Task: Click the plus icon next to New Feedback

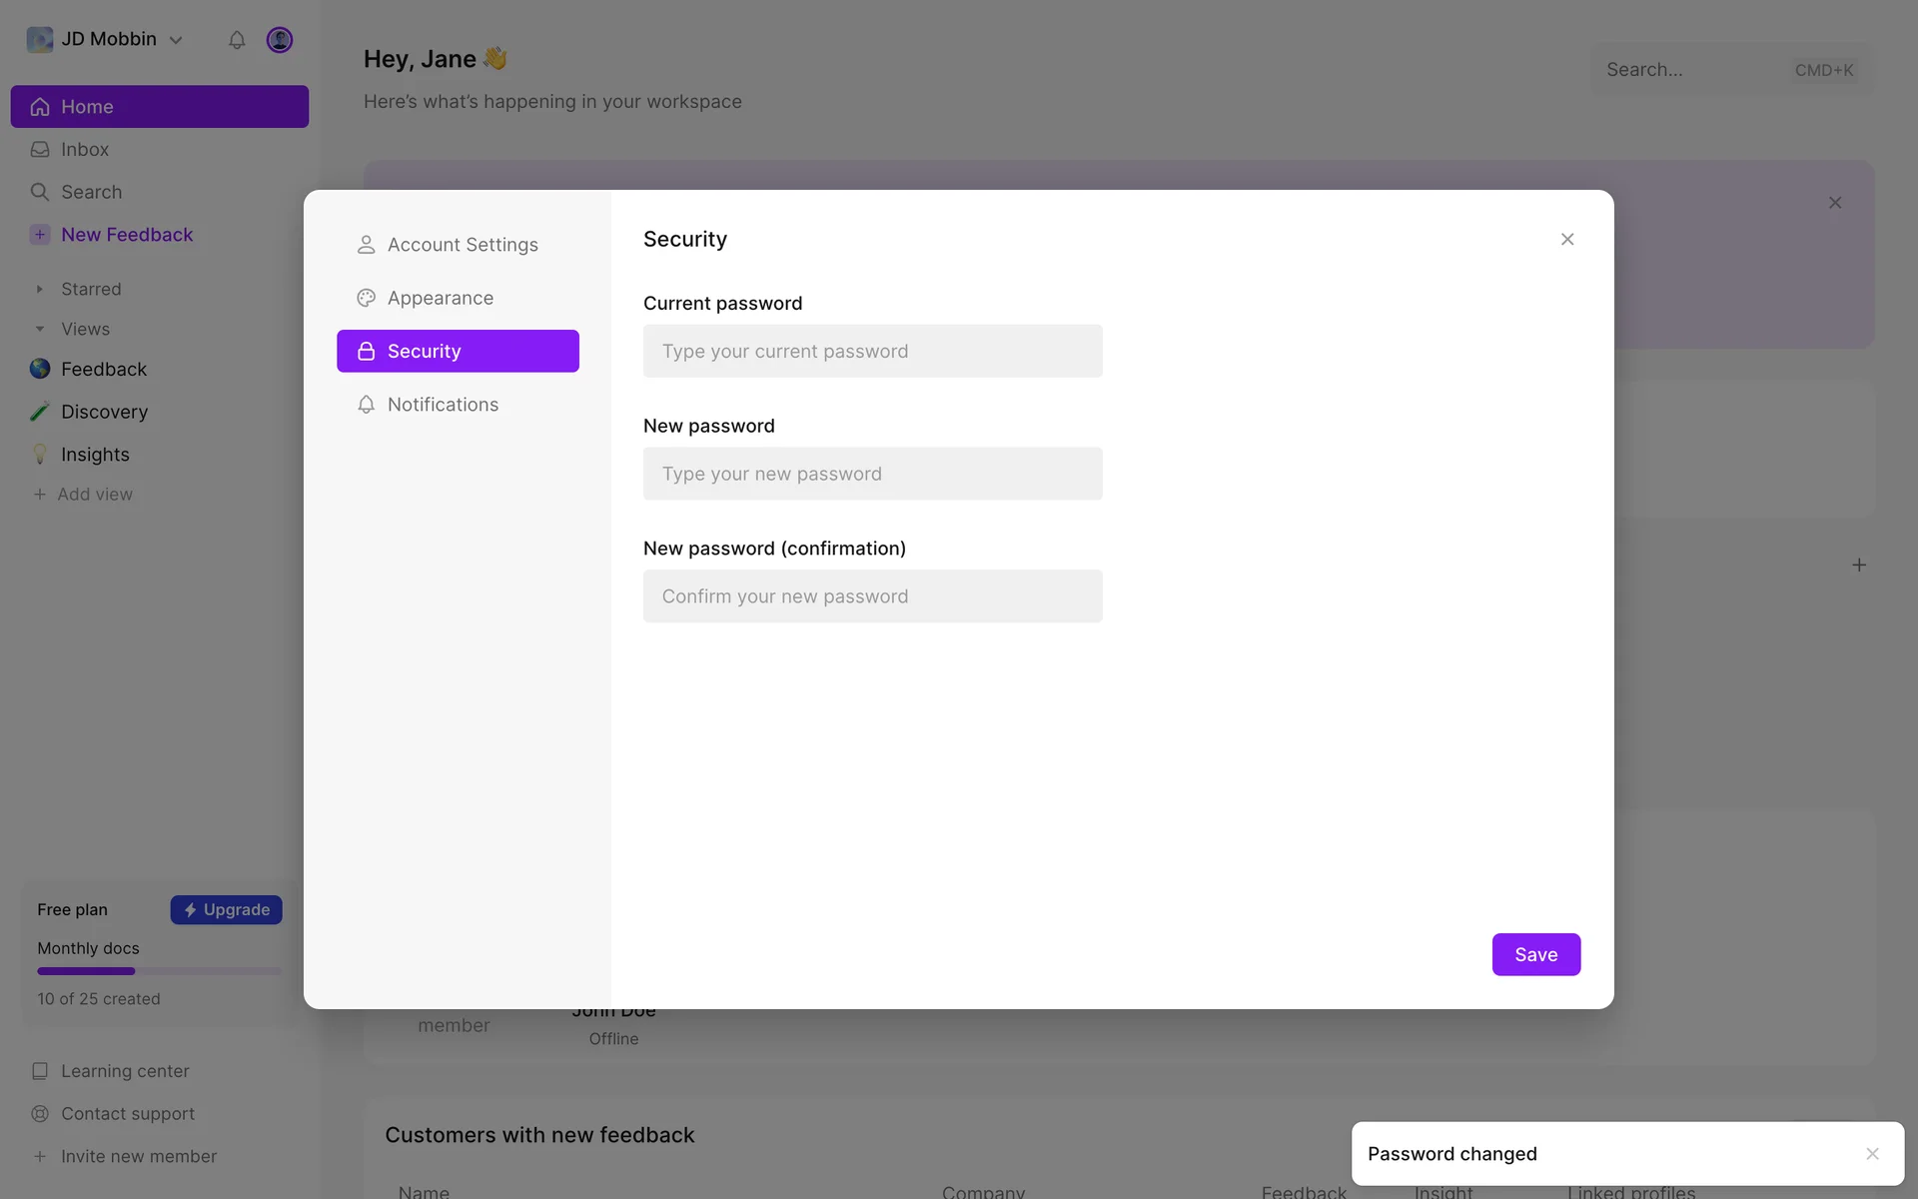Action: point(40,235)
